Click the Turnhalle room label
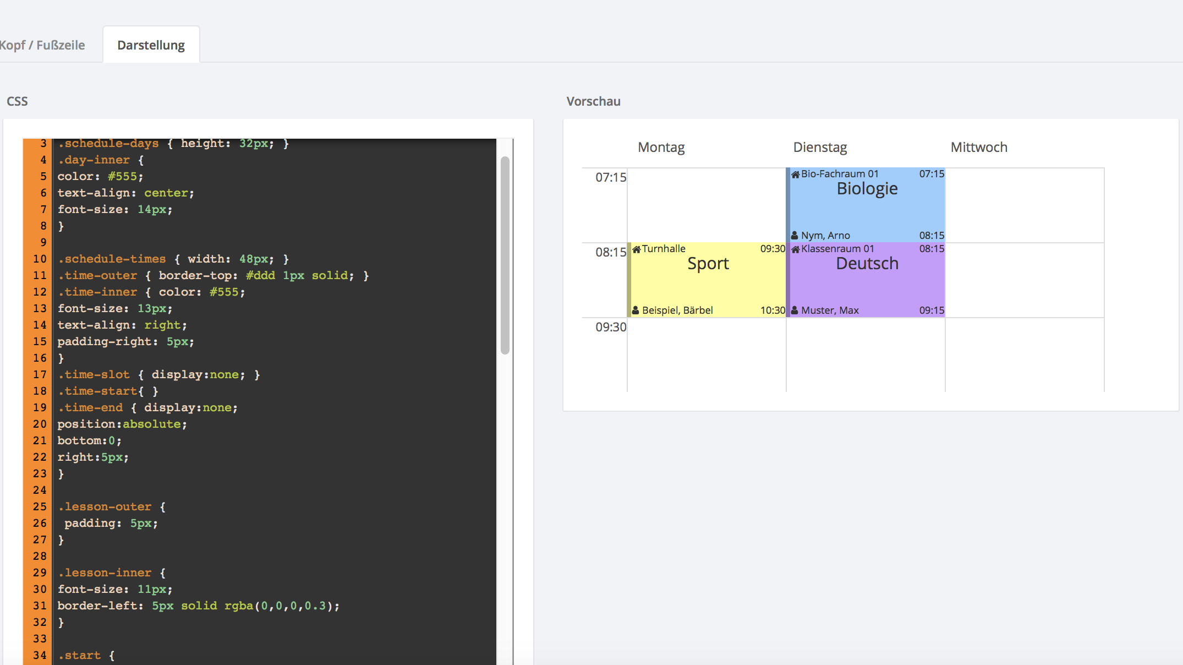This screenshot has height=665, width=1183. click(664, 249)
